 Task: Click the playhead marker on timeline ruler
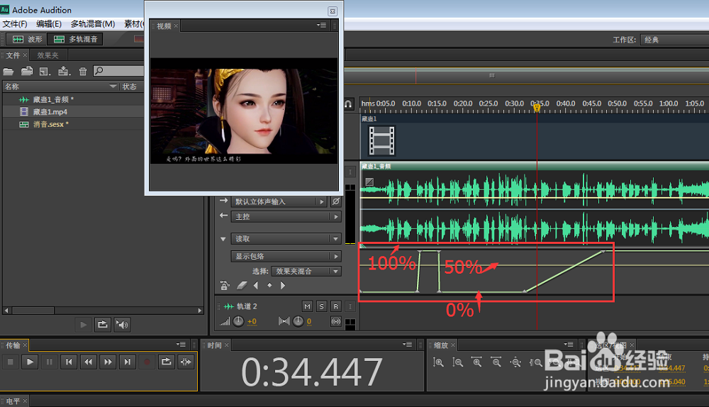537,108
